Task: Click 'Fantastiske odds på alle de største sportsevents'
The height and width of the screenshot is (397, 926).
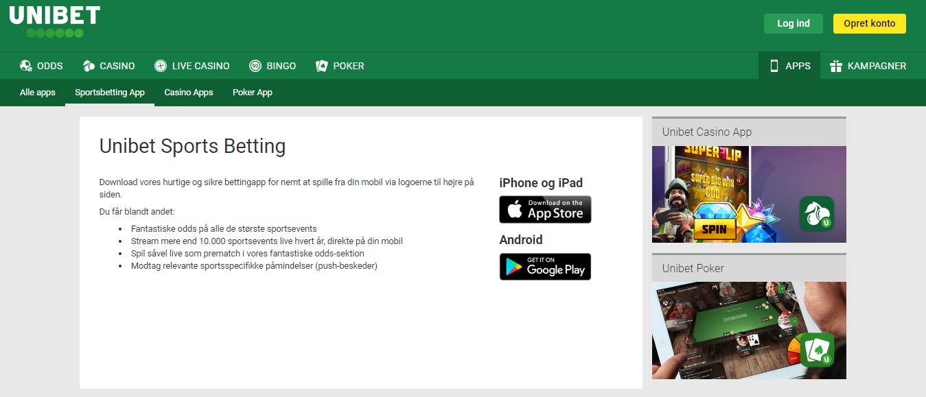Action: point(224,228)
